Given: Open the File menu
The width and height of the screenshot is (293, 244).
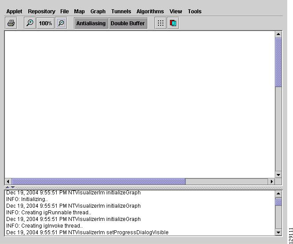Looking at the screenshot, I should pyautogui.click(x=65, y=12).
